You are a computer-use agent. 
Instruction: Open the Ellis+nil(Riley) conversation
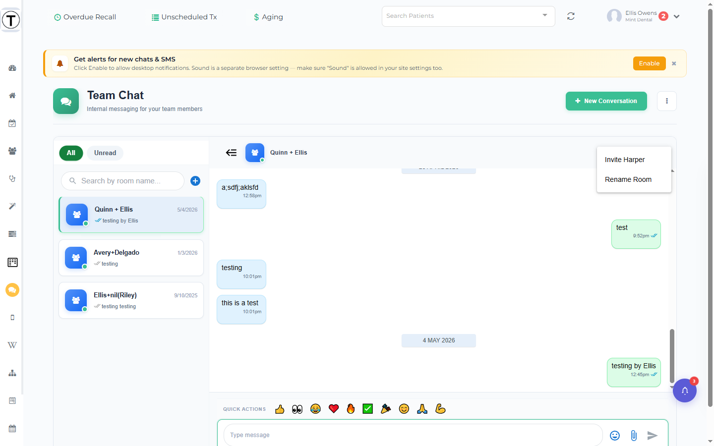click(x=131, y=300)
